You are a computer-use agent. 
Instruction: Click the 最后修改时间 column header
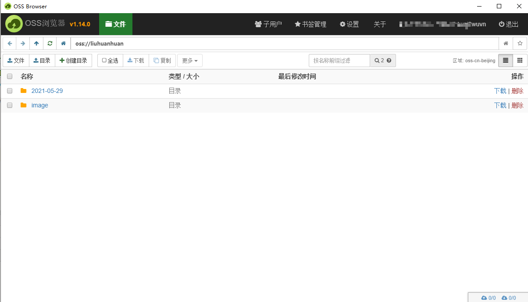click(x=297, y=76)
